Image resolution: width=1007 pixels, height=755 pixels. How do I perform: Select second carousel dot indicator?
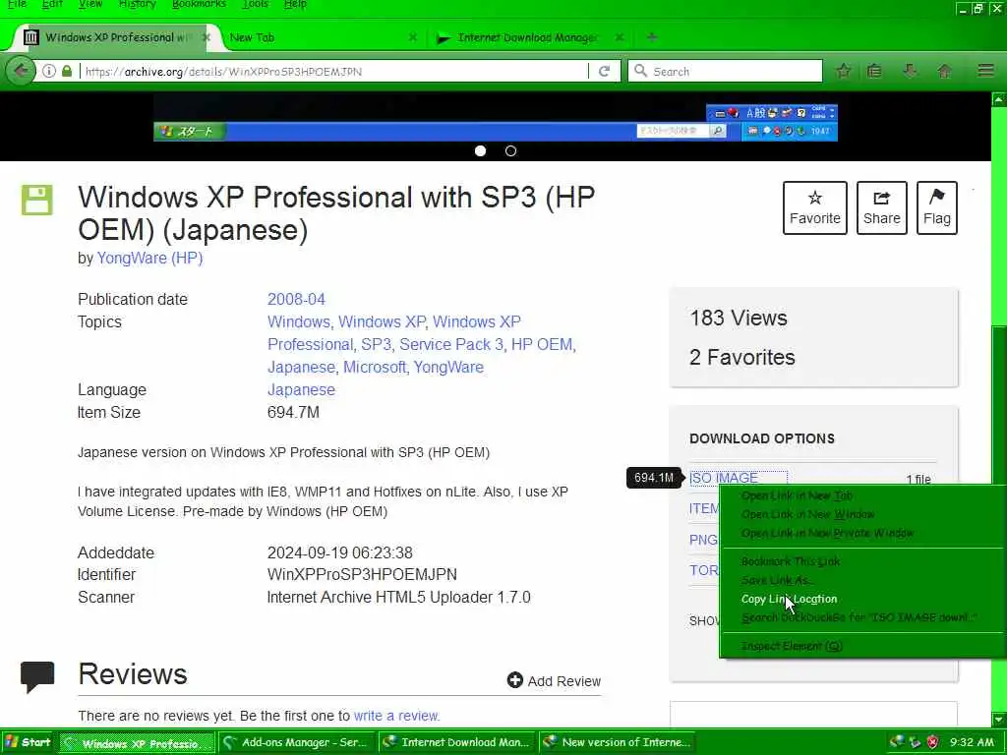[510, 150]
